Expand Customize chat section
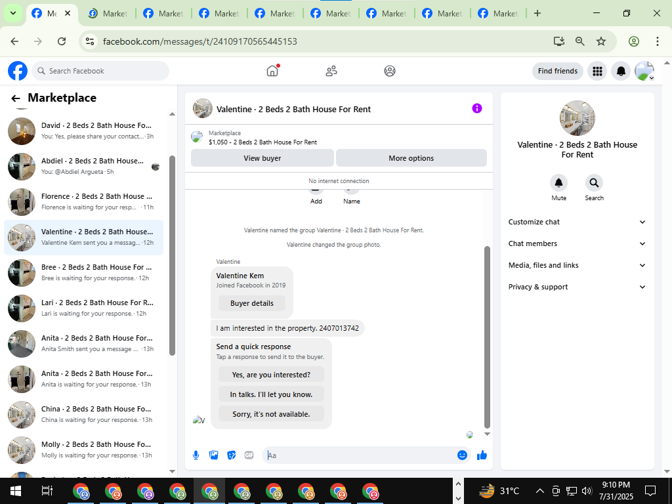The width and height of the screenshot is (672, 504). pos(577,222)
